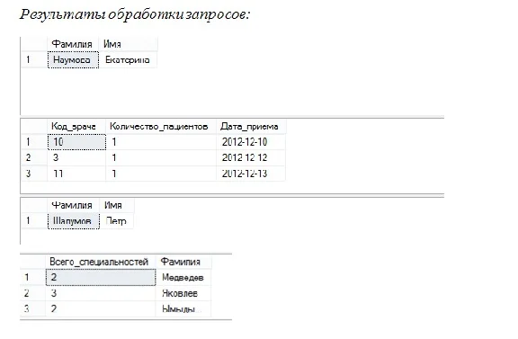Select specialties count '2' beside Медведев
Screen dimensions: 518x339
pos(101,278)
